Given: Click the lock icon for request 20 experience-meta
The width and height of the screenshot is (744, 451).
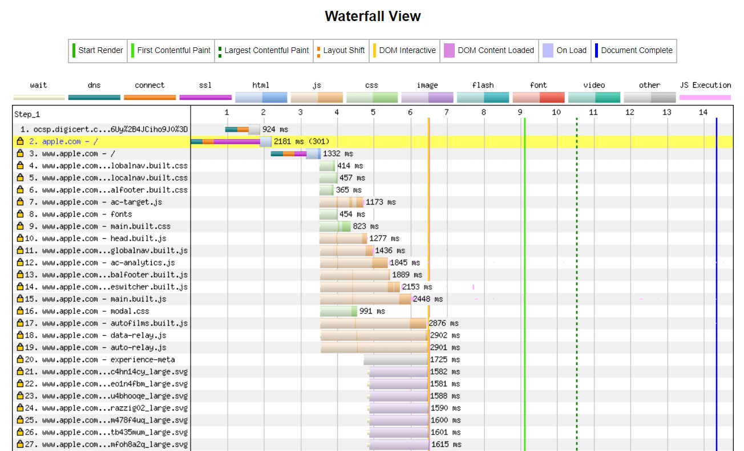Looking at the screenshot, I should coord(20,360).
